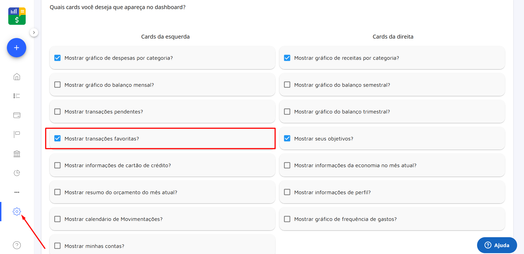Image resolution: width=524 pixels, height=254 pixels.
Task: Open the Home dashboard icon
Action: coord(17,77)
